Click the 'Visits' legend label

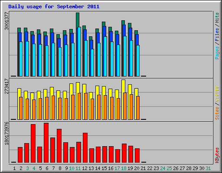point(217,94)
